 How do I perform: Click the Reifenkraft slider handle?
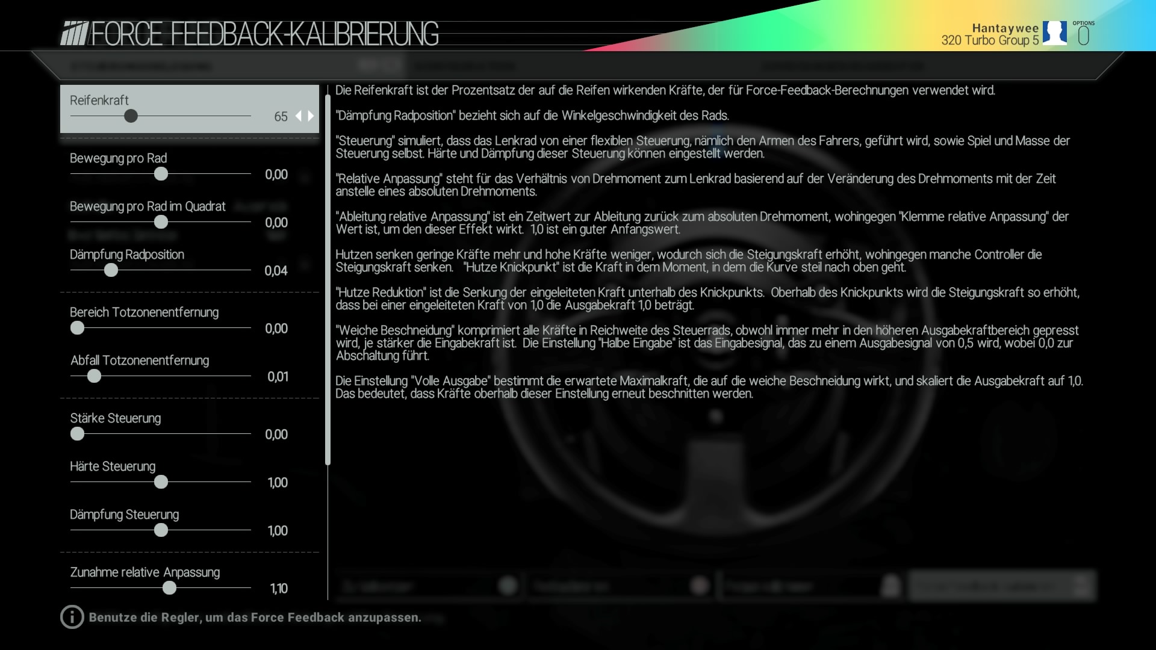[x=131, y=116]
